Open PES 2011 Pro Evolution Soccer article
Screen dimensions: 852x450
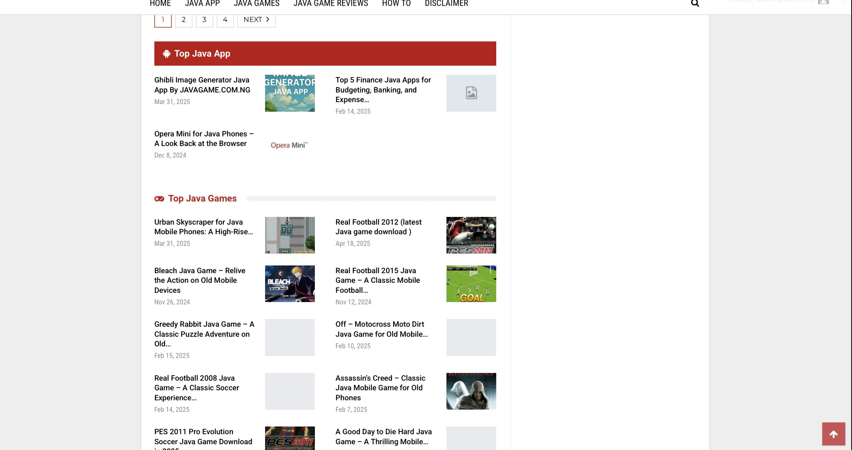(203, 438)
